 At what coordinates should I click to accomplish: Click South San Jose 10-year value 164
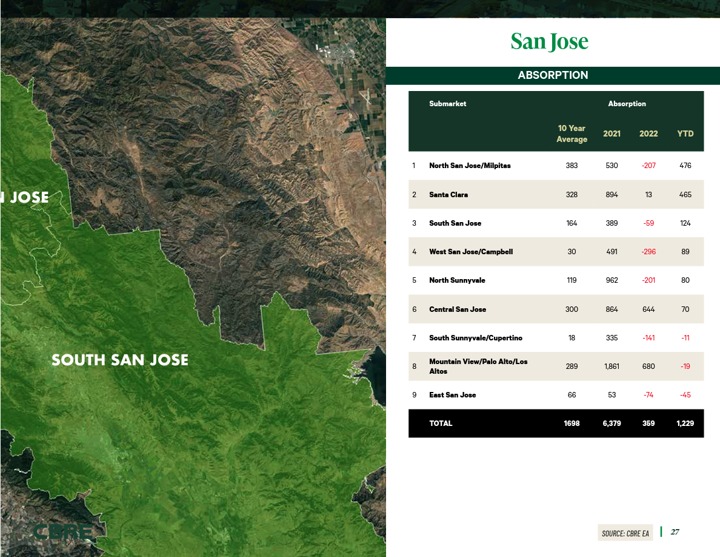572,223
